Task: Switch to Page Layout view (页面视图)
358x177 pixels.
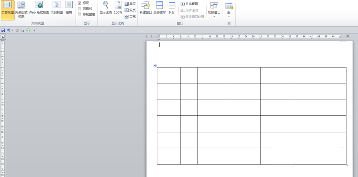Action: pos(8,10)
